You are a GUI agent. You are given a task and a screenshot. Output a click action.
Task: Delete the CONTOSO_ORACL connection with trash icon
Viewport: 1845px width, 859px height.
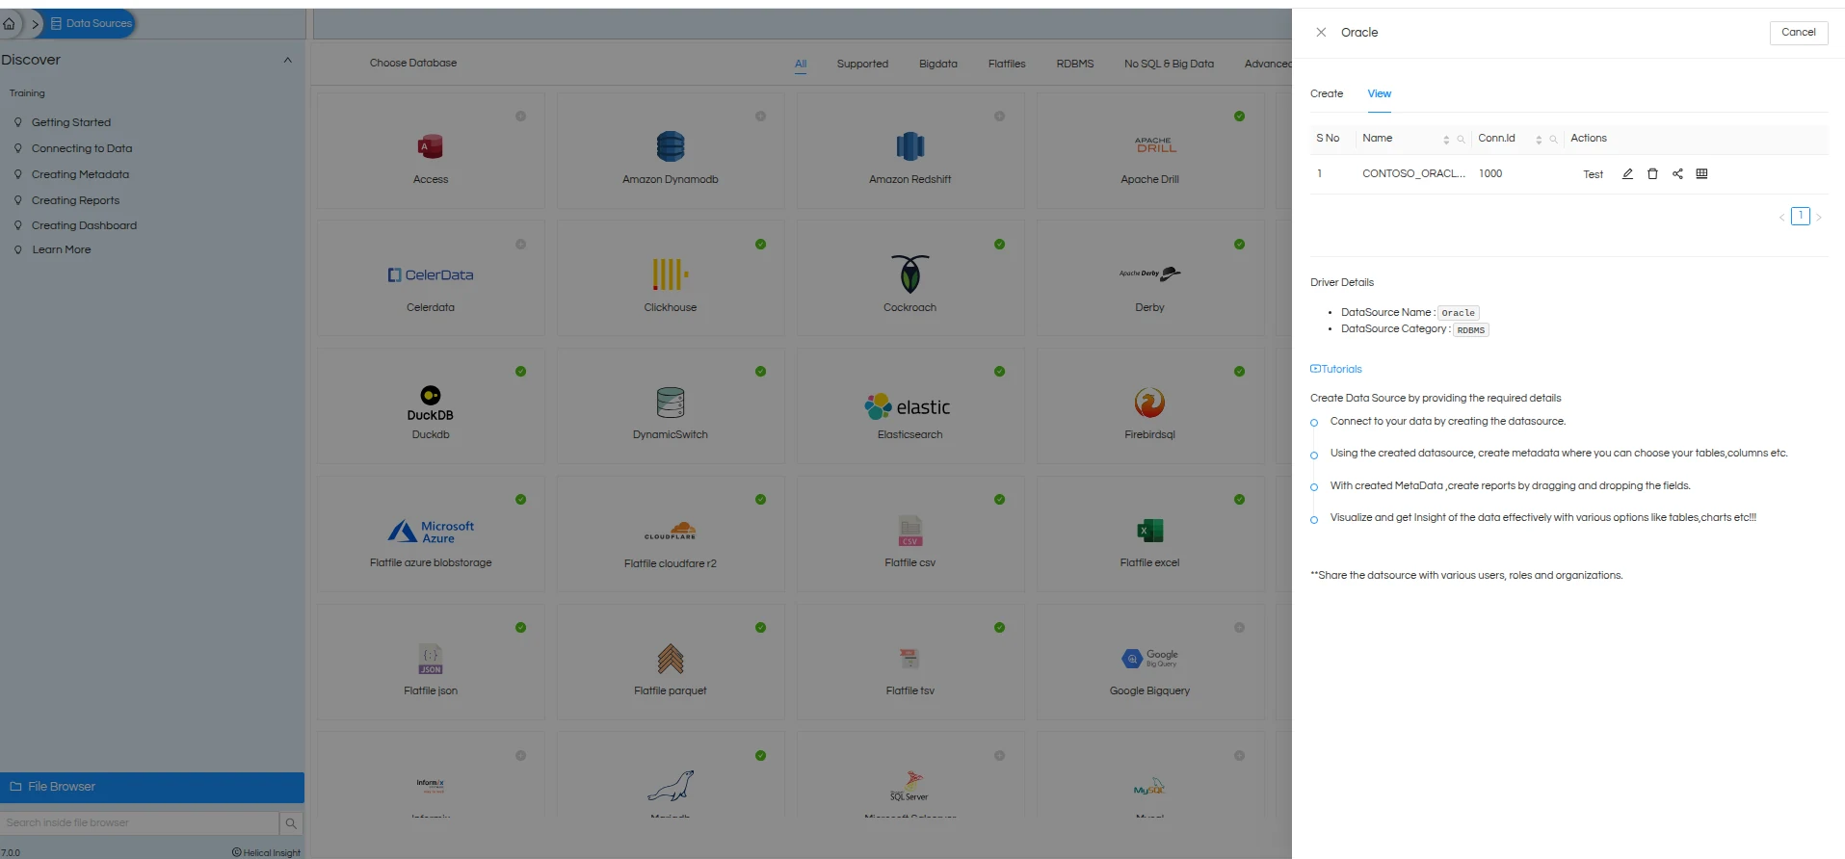tap(1652, 174)
